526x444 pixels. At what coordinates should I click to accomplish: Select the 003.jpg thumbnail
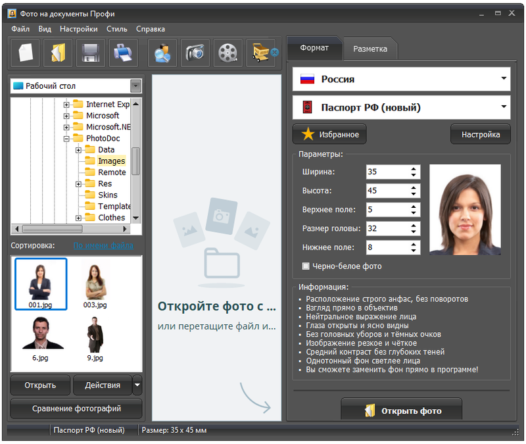pos(95,284)
